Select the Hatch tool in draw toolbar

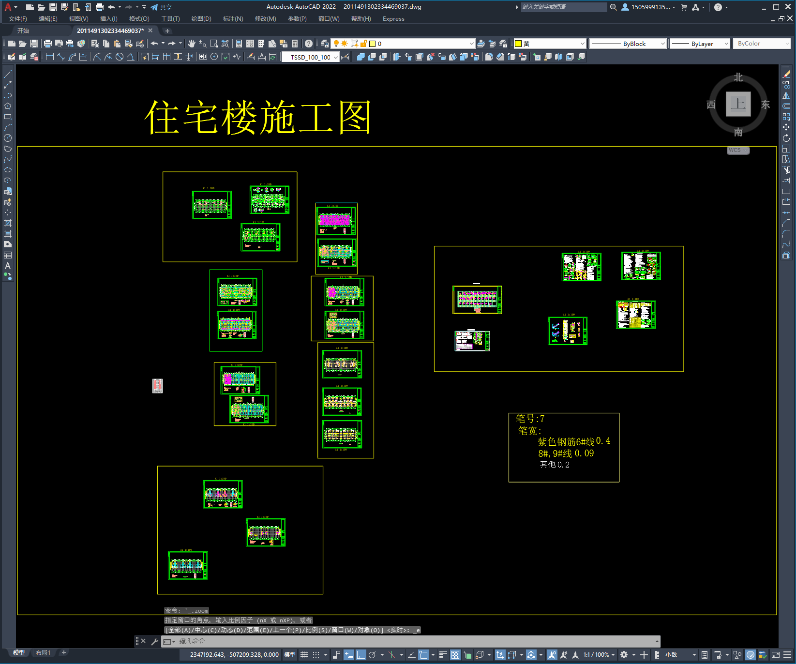click(x=8, y=223)
